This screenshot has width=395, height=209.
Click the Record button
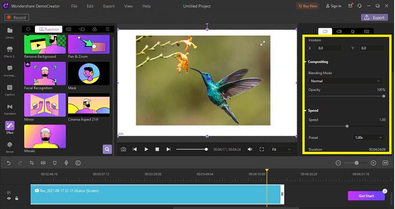[17, 17]
